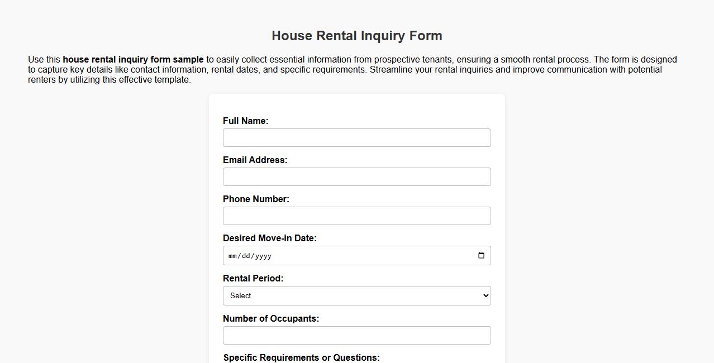The image size is (714, 363).
Task: Click the Number of Occupants label
Action: [270, 318]
